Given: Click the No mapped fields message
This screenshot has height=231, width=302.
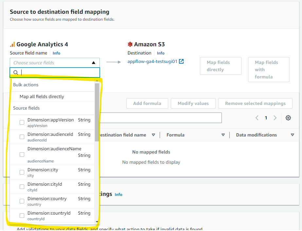Looking at the screenshot, I should pyautogui.click(x=151, y=152).
